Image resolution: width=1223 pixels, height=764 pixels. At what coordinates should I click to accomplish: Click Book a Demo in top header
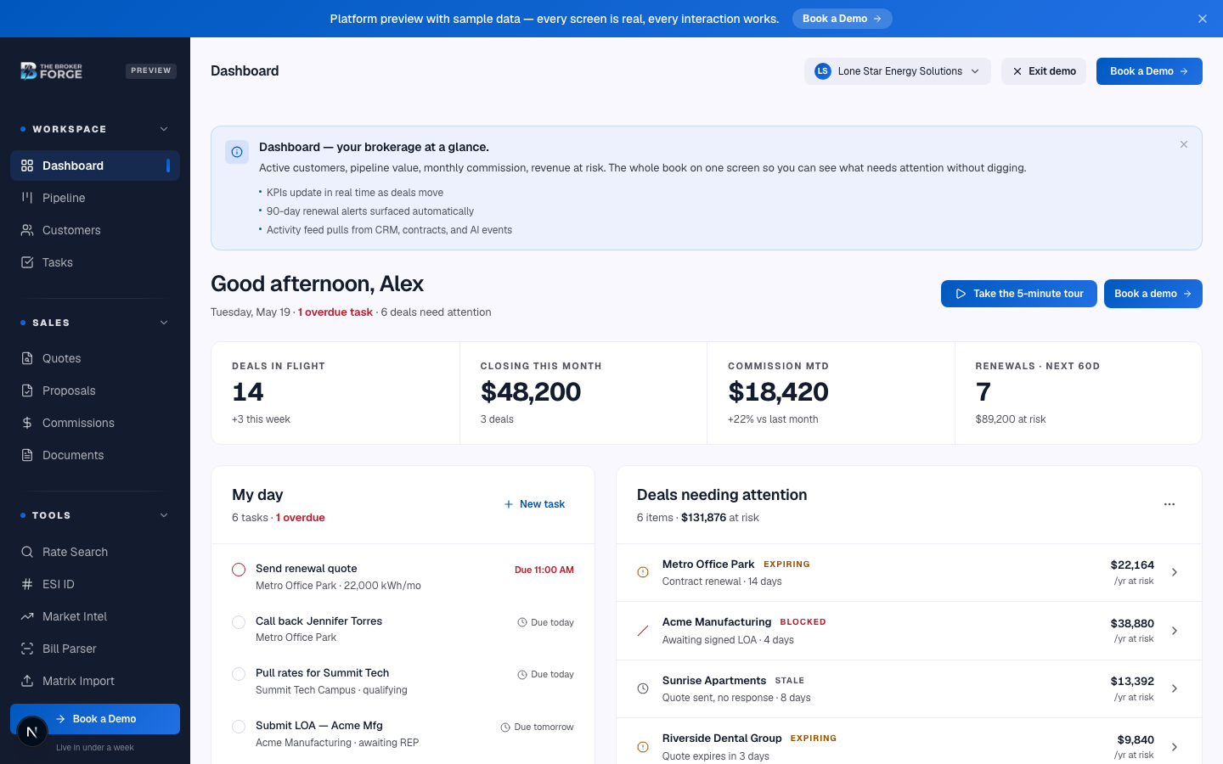click(1149, 71)
